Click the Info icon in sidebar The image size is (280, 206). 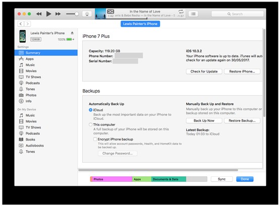point(21,101)
